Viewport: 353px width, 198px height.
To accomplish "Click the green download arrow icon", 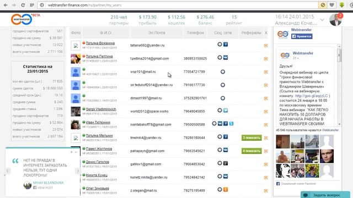I will [342, 5].
